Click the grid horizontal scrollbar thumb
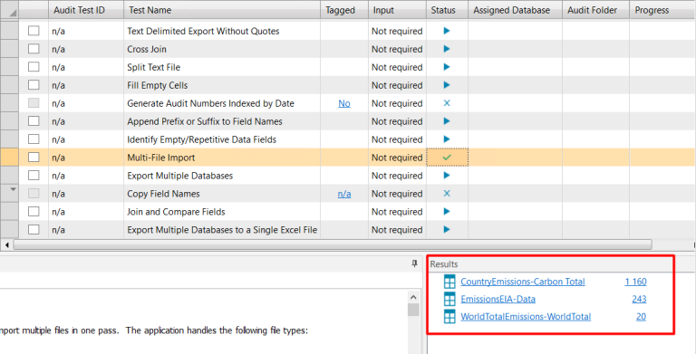 333,244
